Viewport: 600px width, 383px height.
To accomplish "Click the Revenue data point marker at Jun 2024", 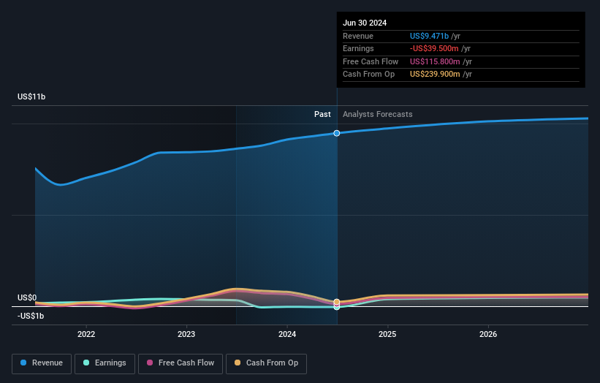I will point(337,133).
